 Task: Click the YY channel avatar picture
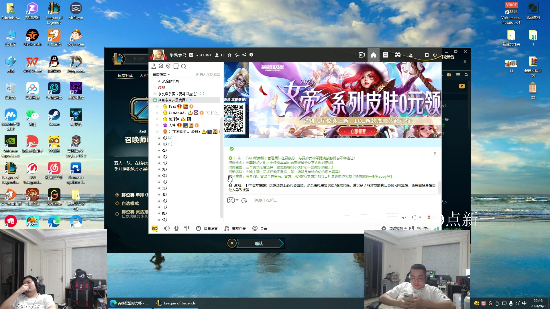point(158,55)
